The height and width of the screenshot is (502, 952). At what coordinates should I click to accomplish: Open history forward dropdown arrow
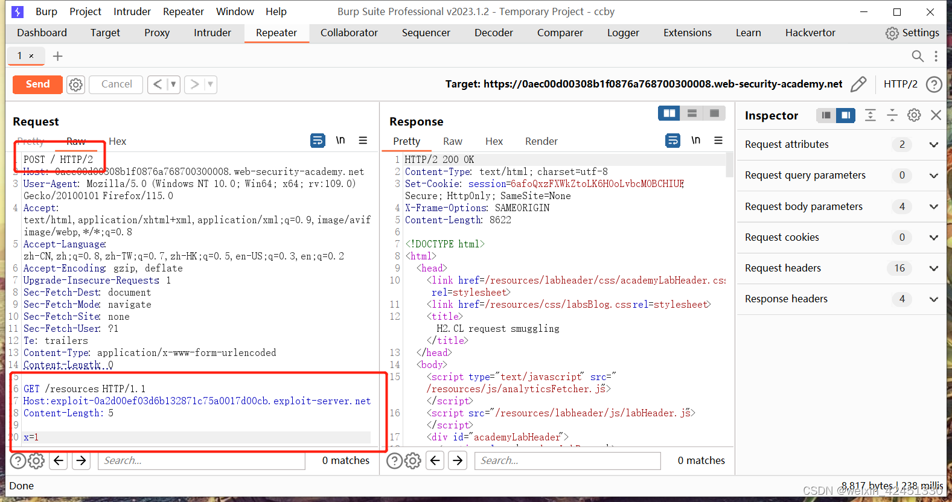[210, 84]
